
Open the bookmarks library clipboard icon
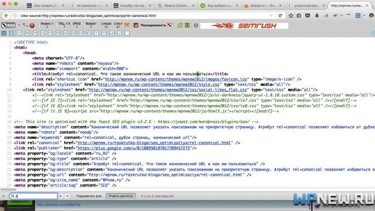299,16
